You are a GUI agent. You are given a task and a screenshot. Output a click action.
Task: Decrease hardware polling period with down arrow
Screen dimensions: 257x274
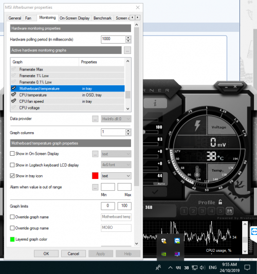tap(128, 41)
